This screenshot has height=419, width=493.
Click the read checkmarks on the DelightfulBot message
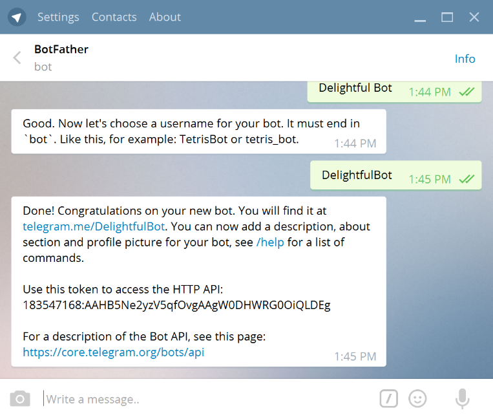467,179
